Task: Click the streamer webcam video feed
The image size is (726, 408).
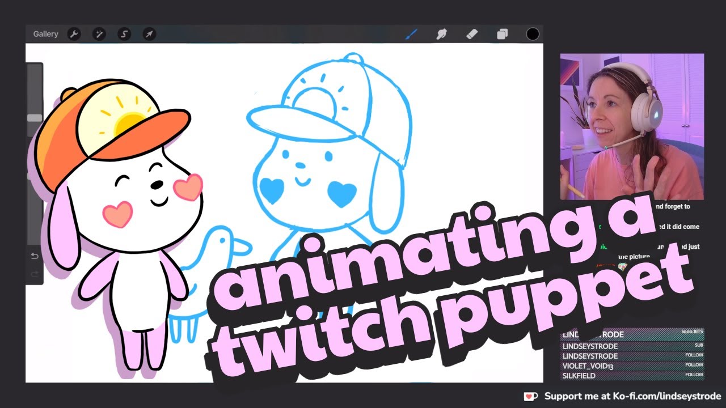Action: pyautogui.click(x=632, y=126)
